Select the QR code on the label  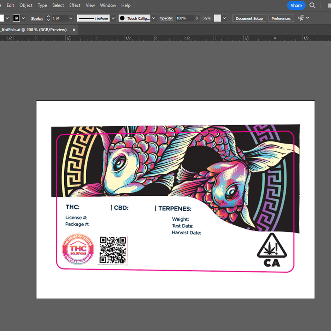(x=113, y=250)
